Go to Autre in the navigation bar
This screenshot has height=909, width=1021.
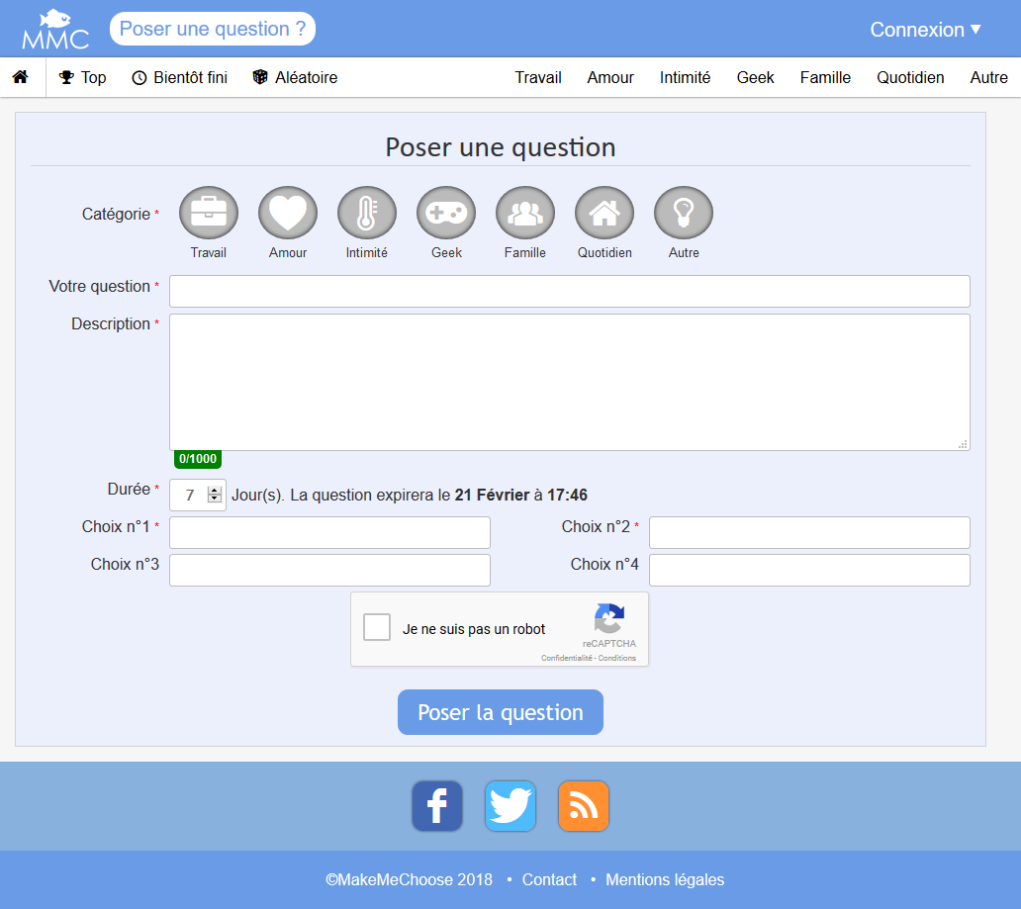point(988,77)
